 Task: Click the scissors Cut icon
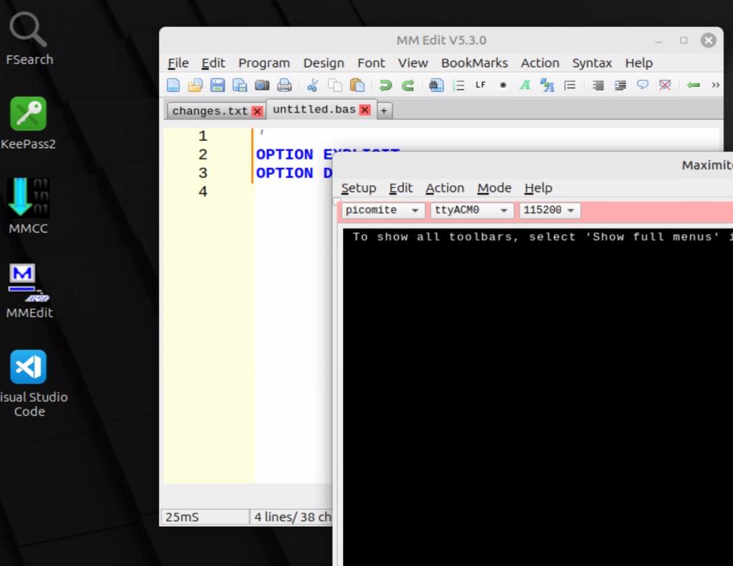(313, 85)
